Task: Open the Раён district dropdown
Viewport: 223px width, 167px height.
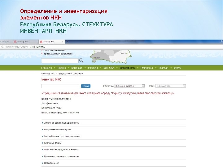Action: pos(171,86)
